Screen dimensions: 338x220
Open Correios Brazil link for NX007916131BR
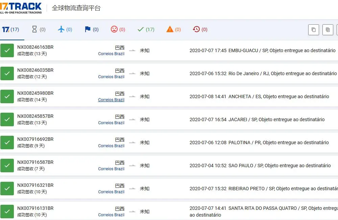[x=111, y=215]
